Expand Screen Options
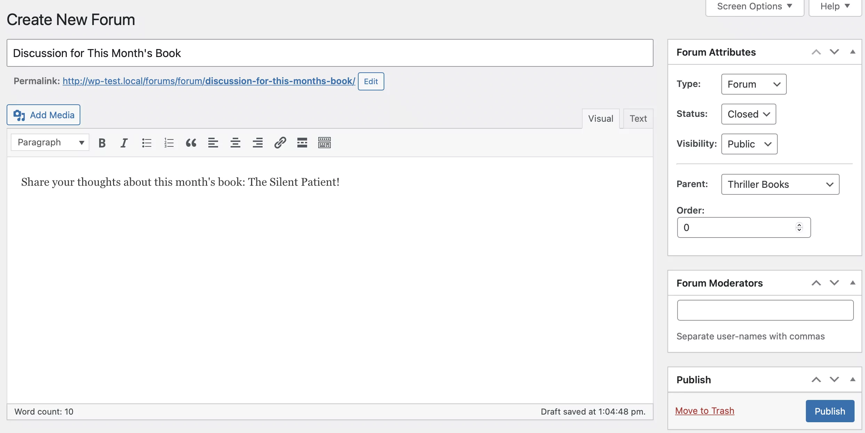 click(754, 7)
